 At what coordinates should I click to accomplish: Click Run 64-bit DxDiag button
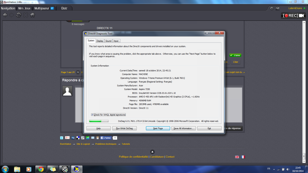coord(124,128)
